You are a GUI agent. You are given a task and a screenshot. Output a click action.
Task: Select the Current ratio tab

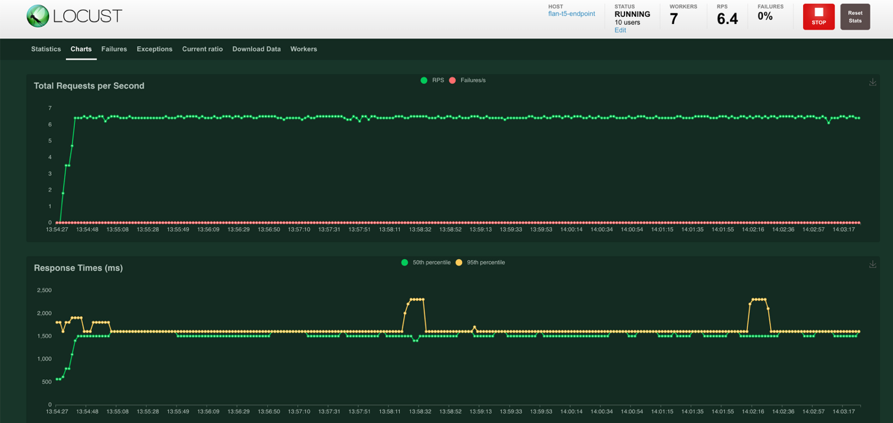pos(202,49)
